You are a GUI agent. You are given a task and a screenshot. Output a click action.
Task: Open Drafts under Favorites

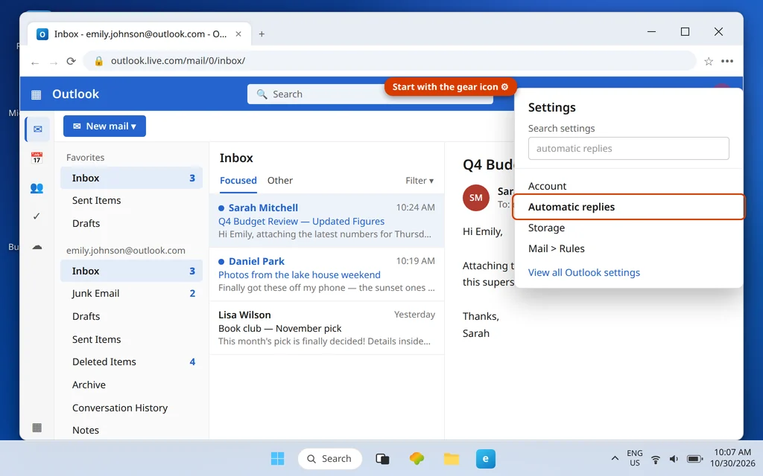(131, 223)
